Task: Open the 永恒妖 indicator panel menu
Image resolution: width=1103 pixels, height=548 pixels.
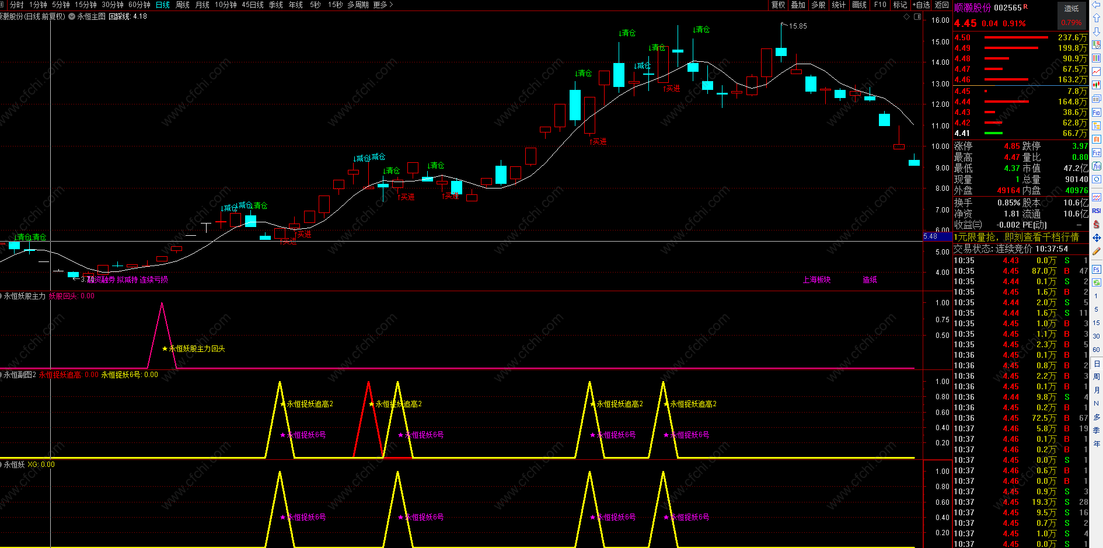Action: 2,465
